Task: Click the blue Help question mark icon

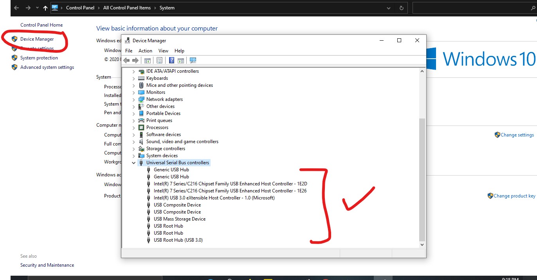Action: (171, 60)
